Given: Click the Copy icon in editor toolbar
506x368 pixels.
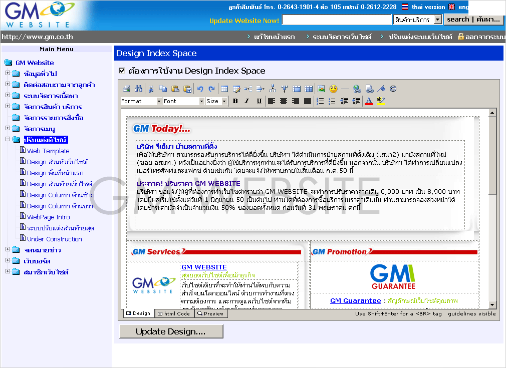Looking at the screenshot, I should click(163, 89).
